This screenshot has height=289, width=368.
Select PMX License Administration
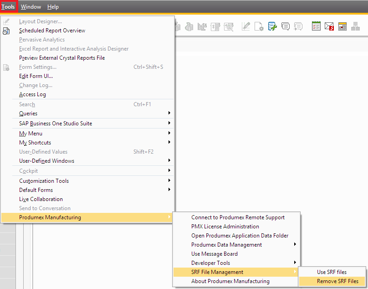[x=225, y=227]
